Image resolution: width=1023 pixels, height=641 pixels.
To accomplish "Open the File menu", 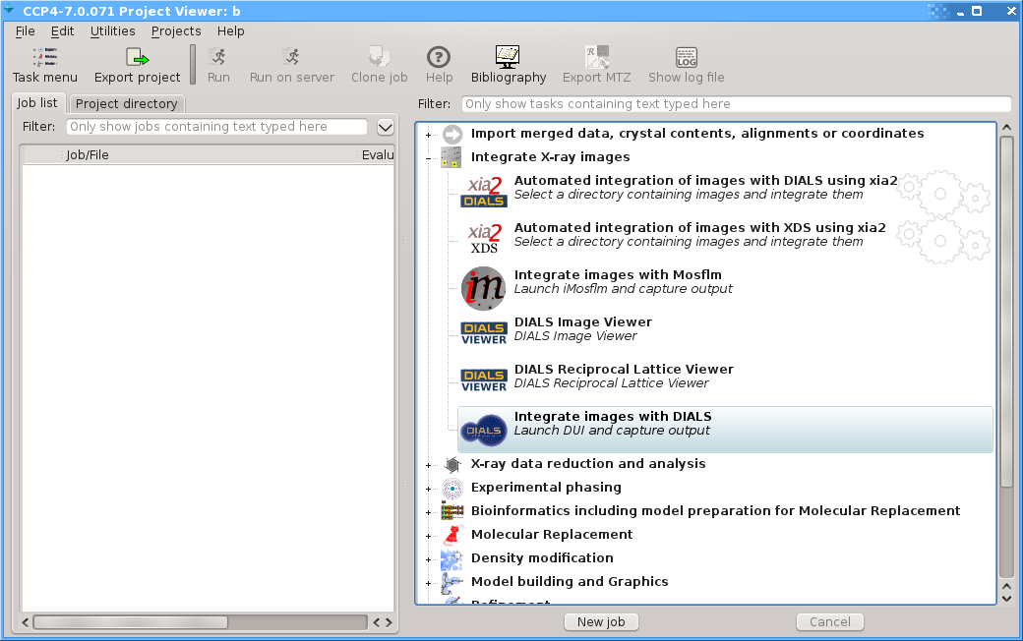I will 26,31.
